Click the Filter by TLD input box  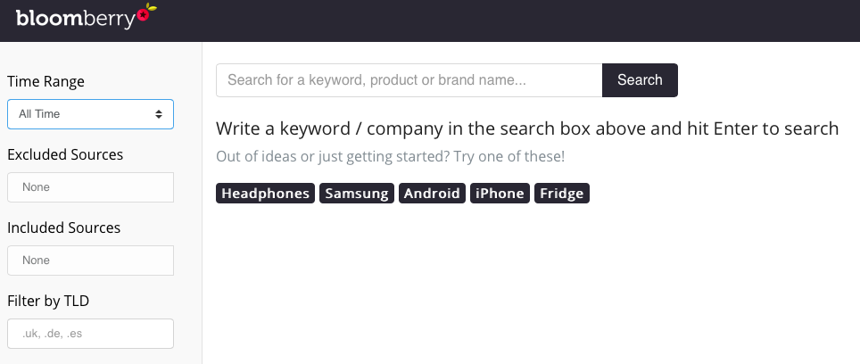[x=90, y=334]
